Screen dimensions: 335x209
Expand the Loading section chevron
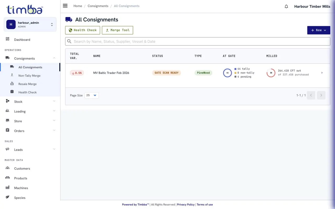point(54,111)
